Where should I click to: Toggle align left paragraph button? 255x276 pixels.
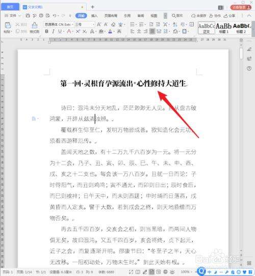coord(132,32)
